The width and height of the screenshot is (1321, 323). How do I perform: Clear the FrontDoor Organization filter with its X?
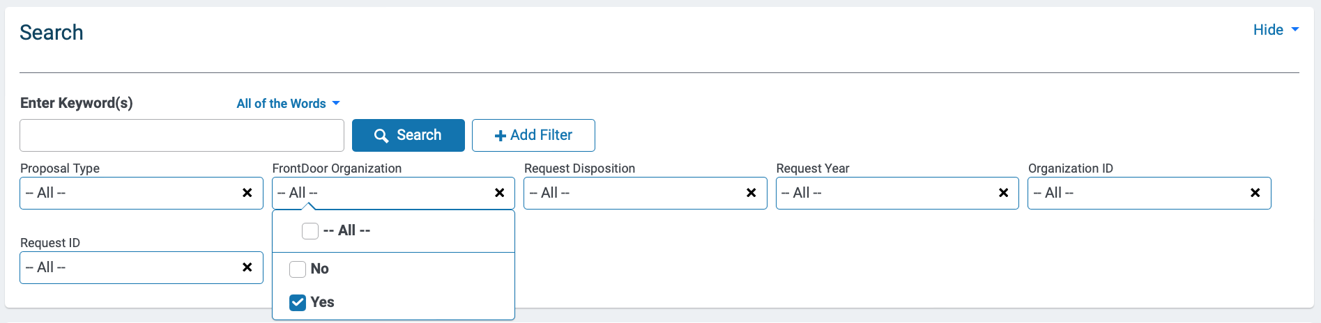point(499,193)
